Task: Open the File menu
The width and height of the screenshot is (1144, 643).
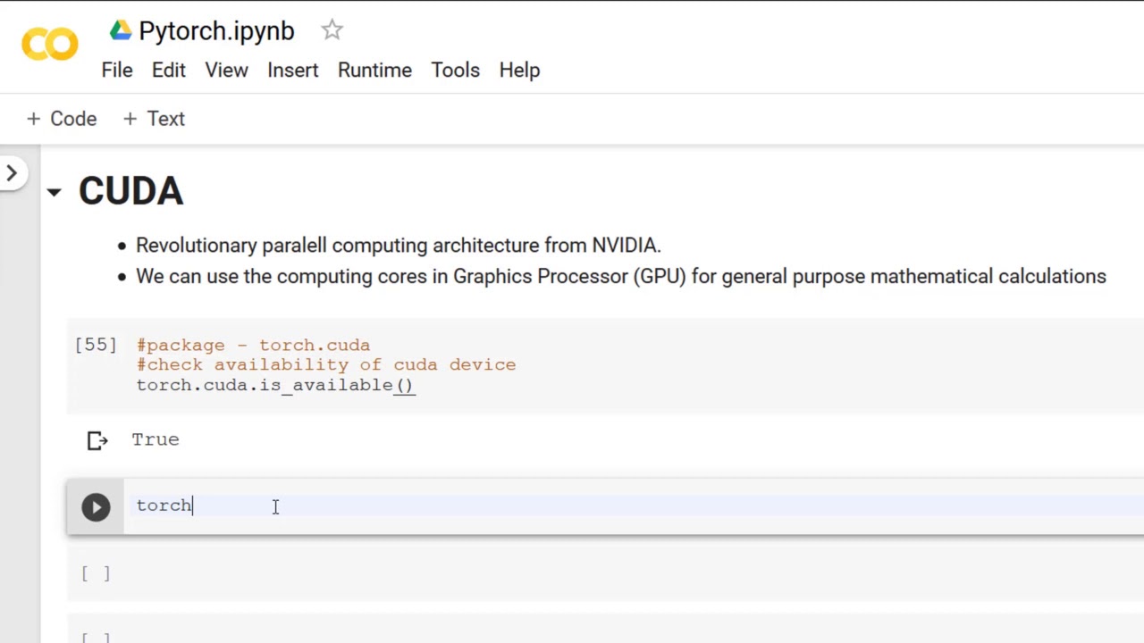Action: 117,70
